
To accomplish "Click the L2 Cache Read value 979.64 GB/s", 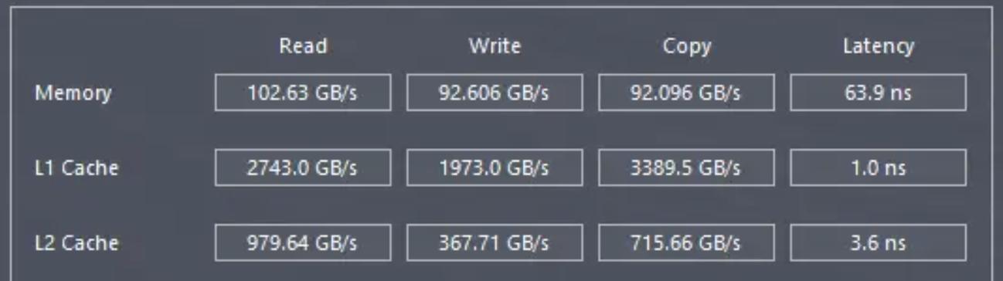I will tap(303, 242).
